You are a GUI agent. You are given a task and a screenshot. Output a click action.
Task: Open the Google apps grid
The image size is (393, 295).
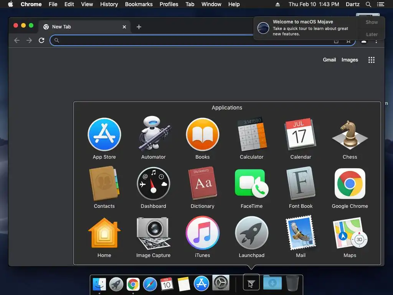tap(372, 60)
